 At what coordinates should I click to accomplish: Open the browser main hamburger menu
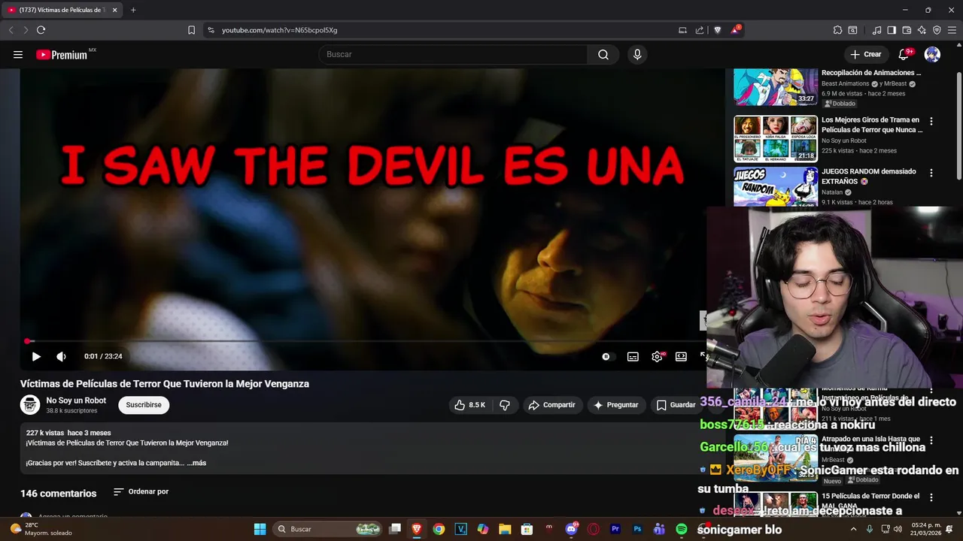pos(952,30)
